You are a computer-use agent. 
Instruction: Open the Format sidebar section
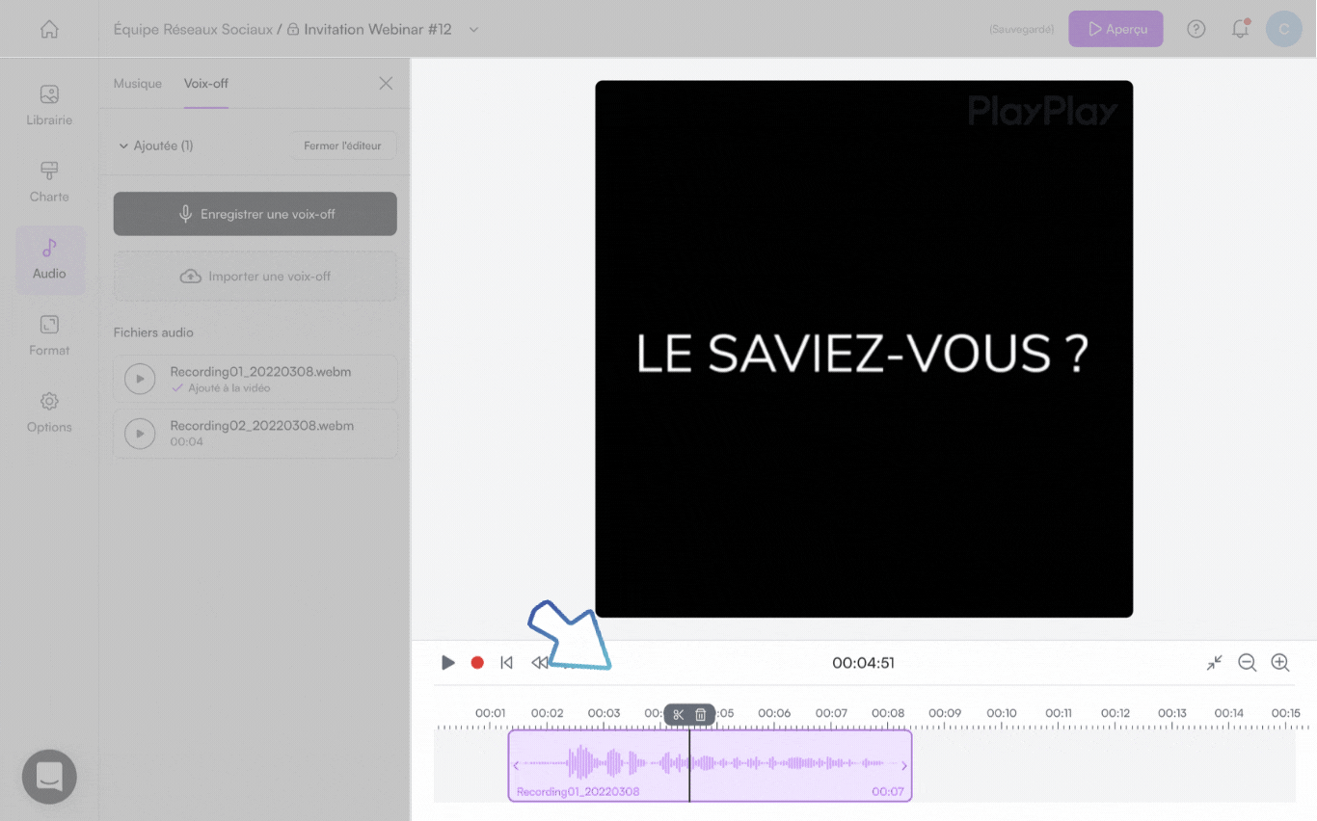[x=49, y=335]
